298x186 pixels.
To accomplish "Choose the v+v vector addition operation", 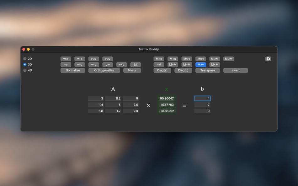I will 80,65.
